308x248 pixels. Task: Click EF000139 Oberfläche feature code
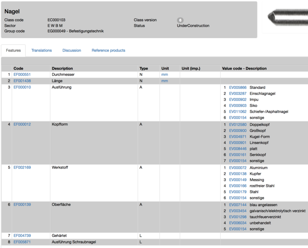(22, 205)
